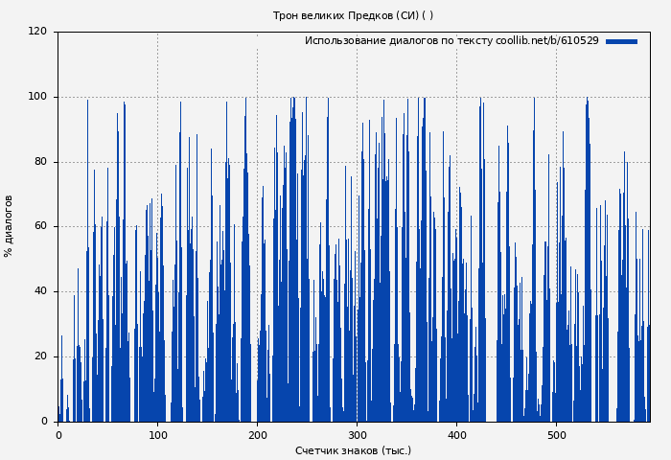The height and width of the screenshot is (460, 671).
Task: Click the 40 tick label on y-axis
Action: pos(40,291)
